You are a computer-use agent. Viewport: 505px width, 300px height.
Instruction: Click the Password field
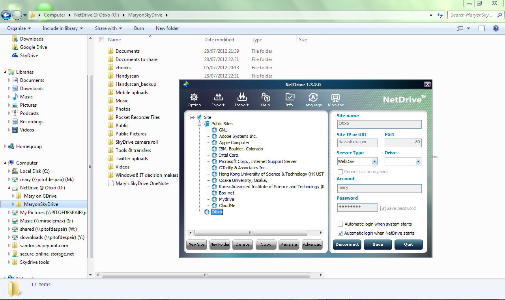point(357,207)
